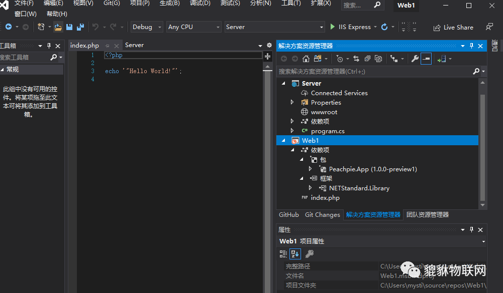503x293 pixels.
Task: Switch to the 团队资源管理器 tab
Action: click(428, 215)
